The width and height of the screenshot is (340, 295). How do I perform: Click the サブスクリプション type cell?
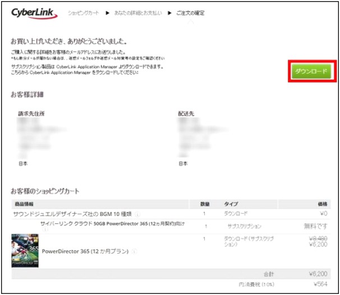pos(245,226)
